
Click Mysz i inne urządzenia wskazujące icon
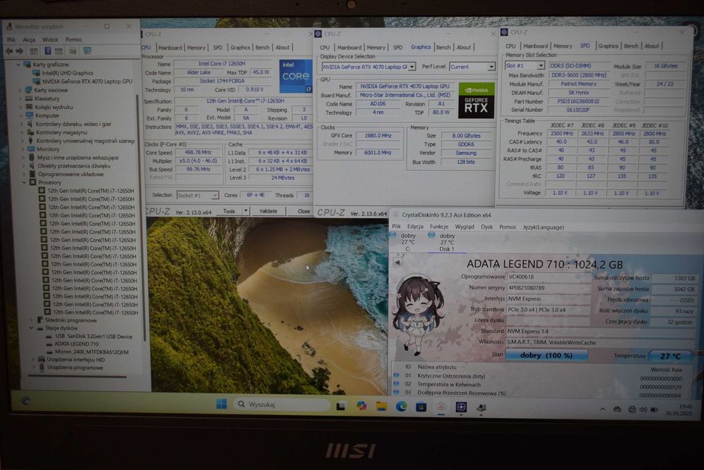pyautogui.click(x=32, y=158)
